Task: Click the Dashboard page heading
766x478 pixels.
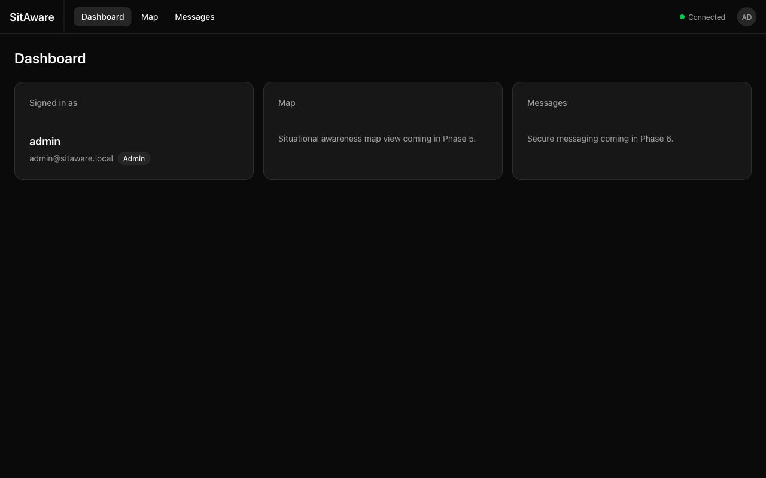Action: point(50,59)
